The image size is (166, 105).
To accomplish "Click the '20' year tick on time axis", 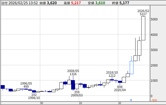I will click(119, 103).
